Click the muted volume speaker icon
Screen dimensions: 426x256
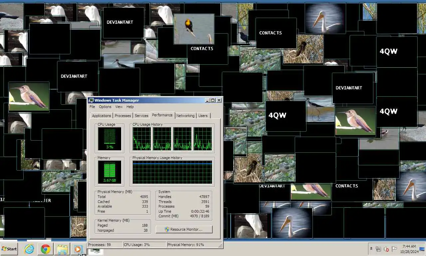pos(386,249)
